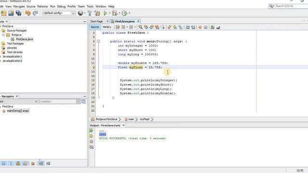
Task: Click the Clean and Build Project icon
Action: (x=97, y=13)
